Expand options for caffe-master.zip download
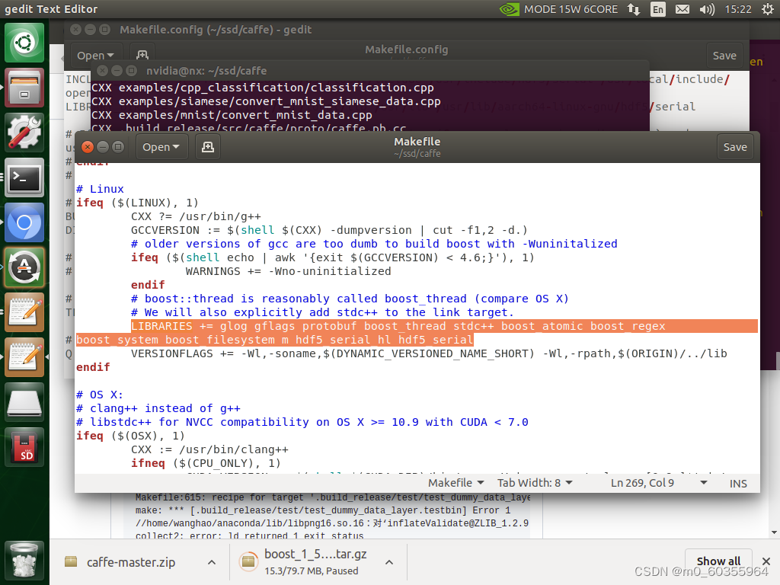This screenshot has width=780, height=585. coord(212,562)
